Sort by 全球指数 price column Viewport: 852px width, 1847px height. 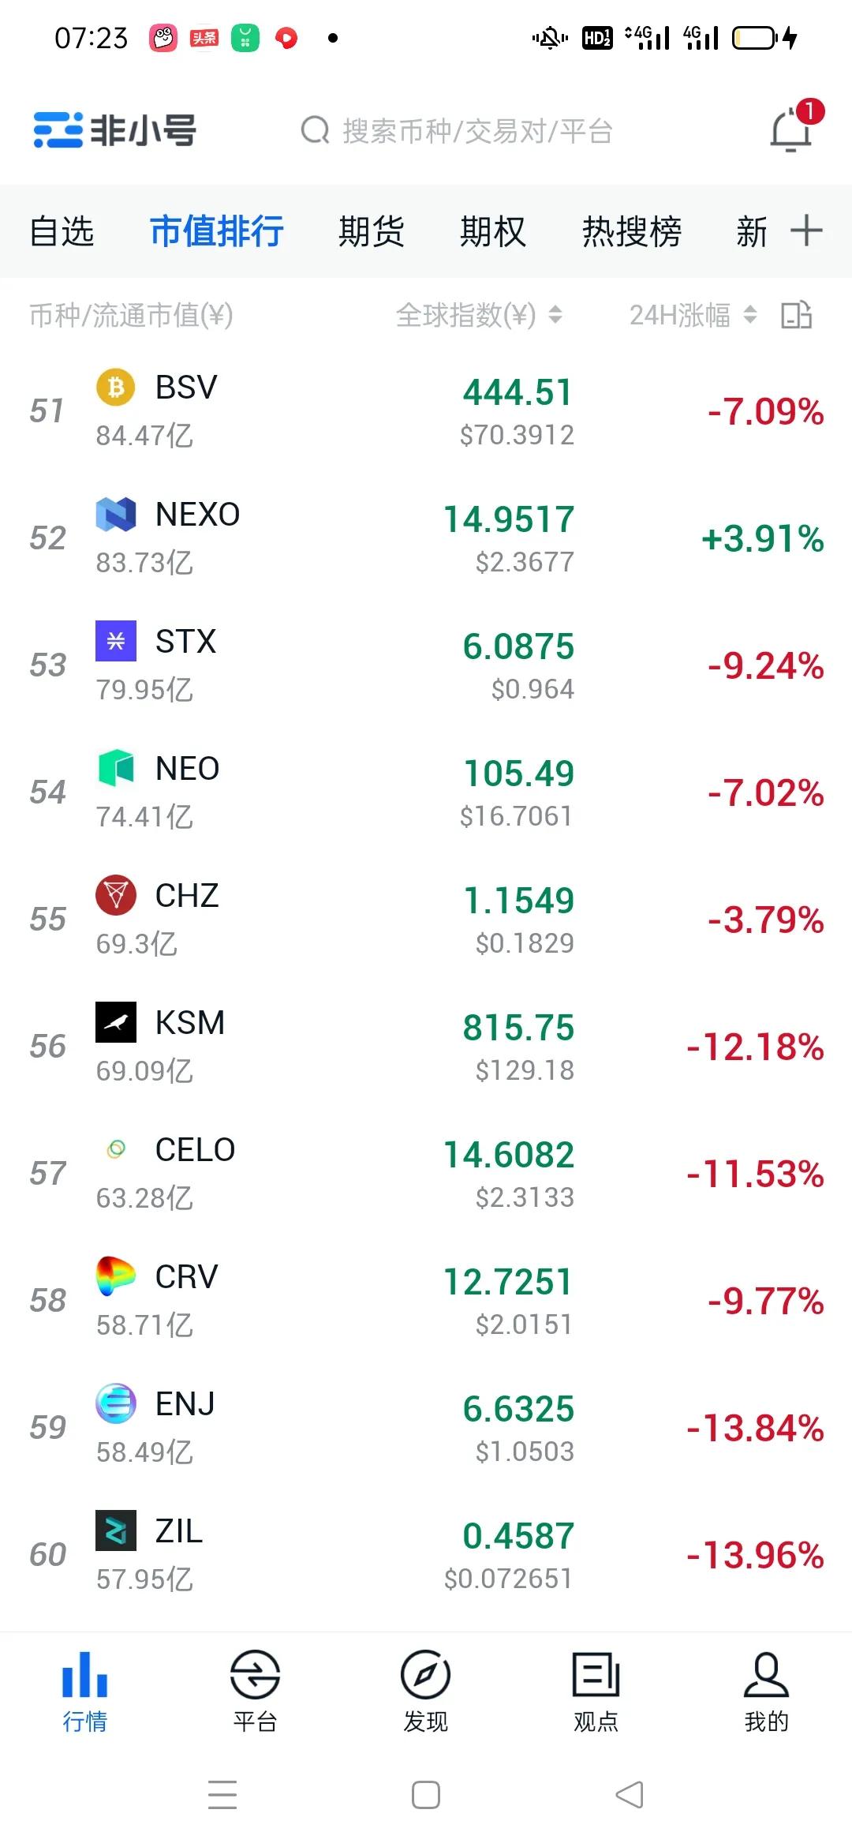[x=479, y=315]
